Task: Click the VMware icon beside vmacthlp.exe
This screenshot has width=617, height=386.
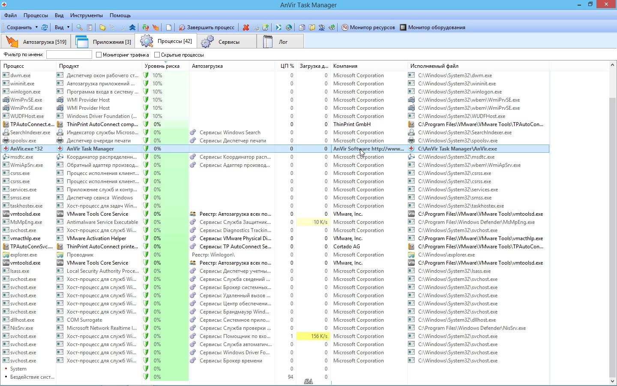Action: click(x=6, y=238)
